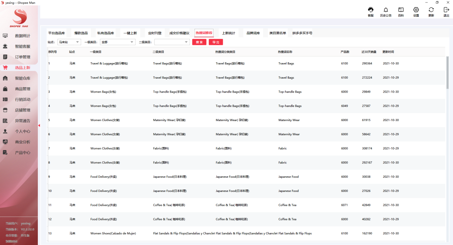
Task: Open 数据统计 in the sidebar
Action: coord(22,36)
